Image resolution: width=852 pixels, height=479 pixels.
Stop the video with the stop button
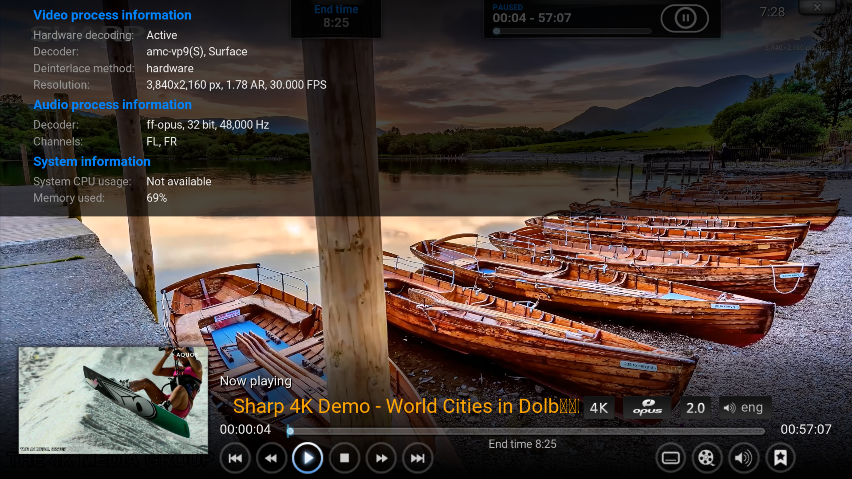point(344,458)
